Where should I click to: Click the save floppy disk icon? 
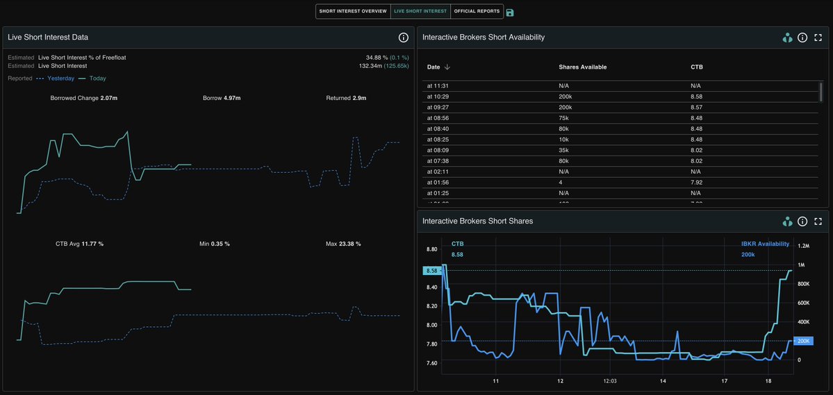510,12
